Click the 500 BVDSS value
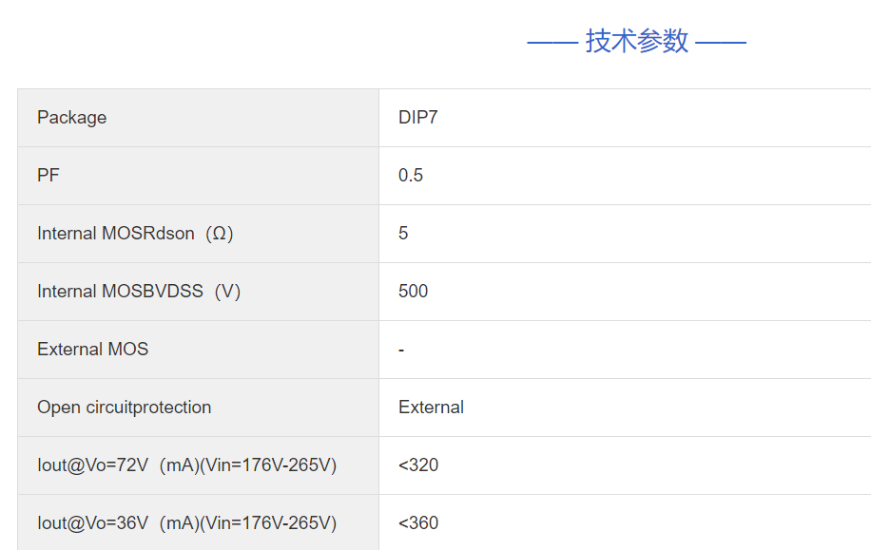The width and height of the screenshot is (871, 550). point(414,292)
